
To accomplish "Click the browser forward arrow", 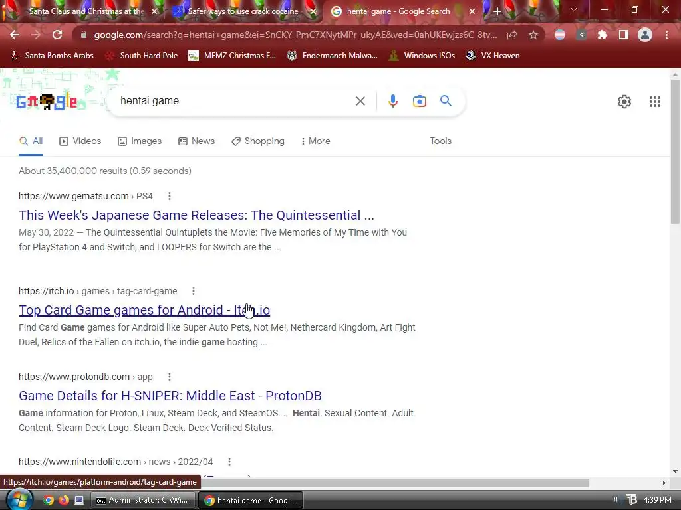I will [x=36, y=35].
